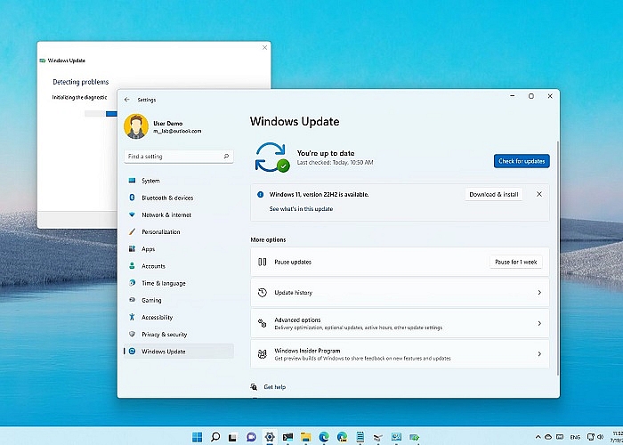The height and width of the screenshot is (445, 623).
Task: Dismiss the Windows 11 22H2 notice
Action: click(x=539, y=194)
